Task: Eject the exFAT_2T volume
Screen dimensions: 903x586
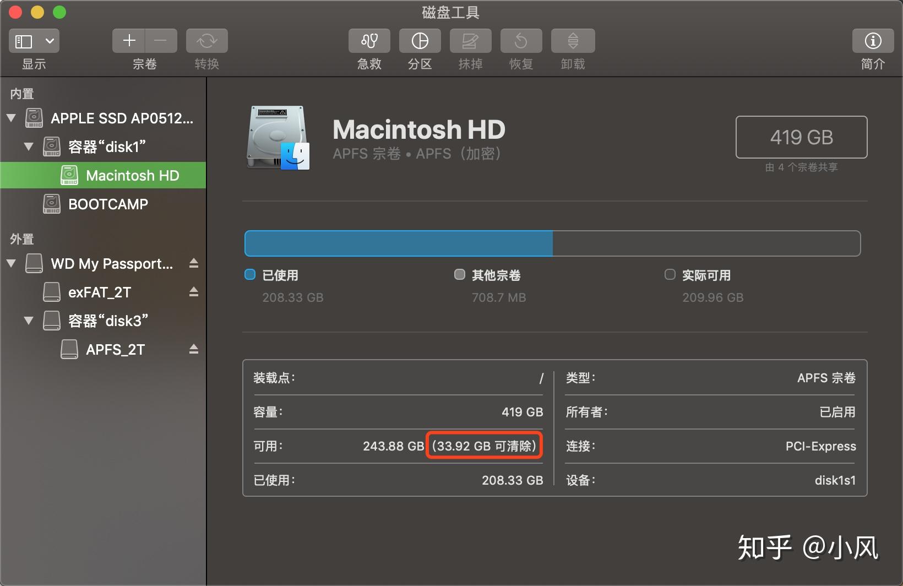Action: [194, 292]
